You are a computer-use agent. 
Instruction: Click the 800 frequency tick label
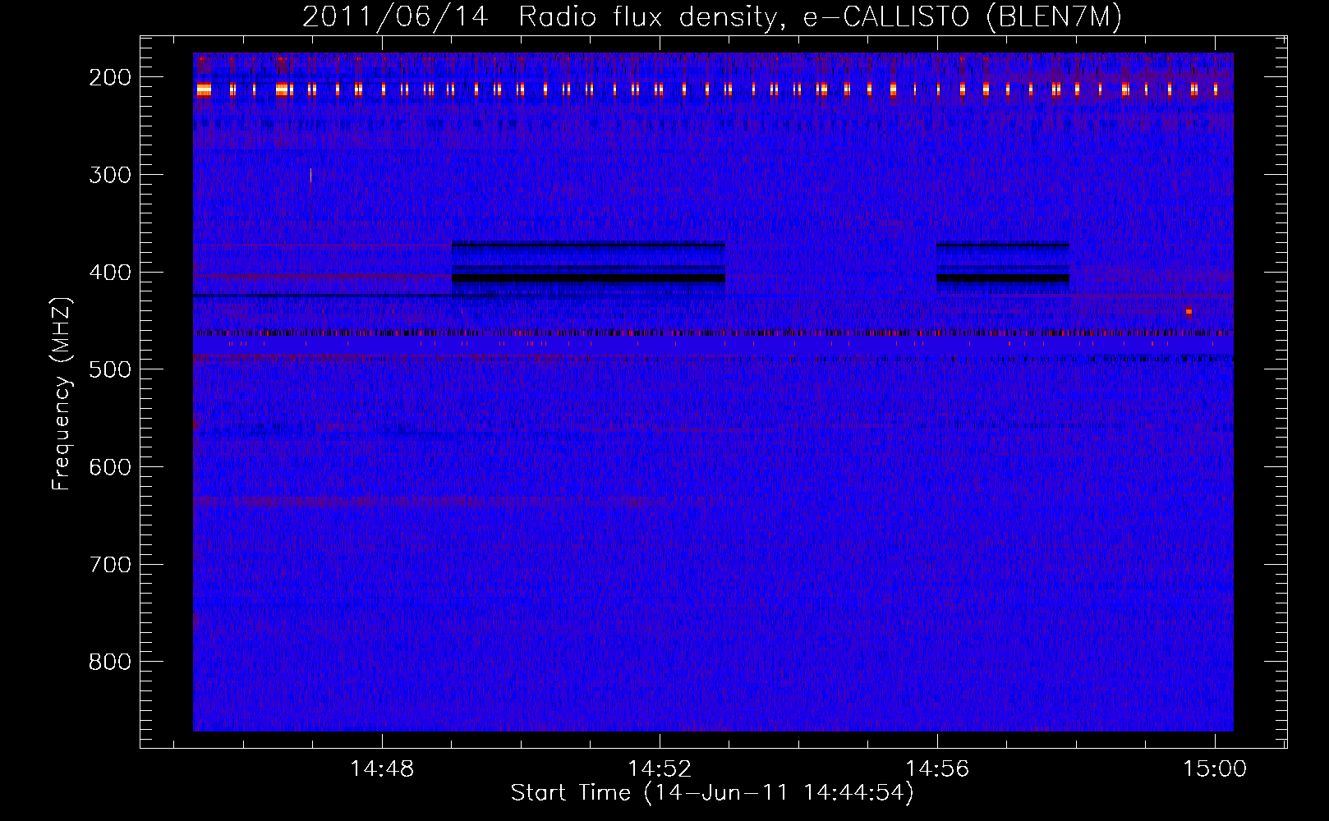point(109,662)
